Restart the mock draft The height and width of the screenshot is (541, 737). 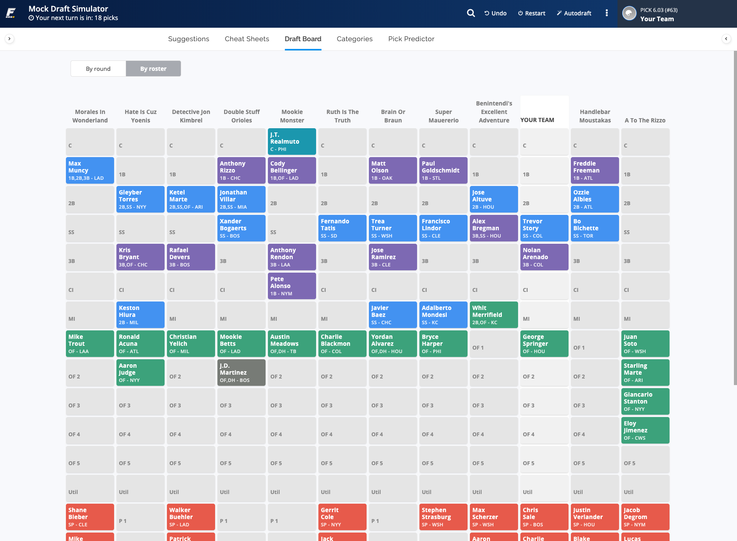click(532, 13)
